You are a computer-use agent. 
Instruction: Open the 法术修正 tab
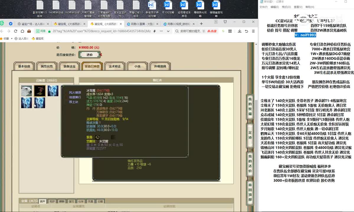pos(115,67)
